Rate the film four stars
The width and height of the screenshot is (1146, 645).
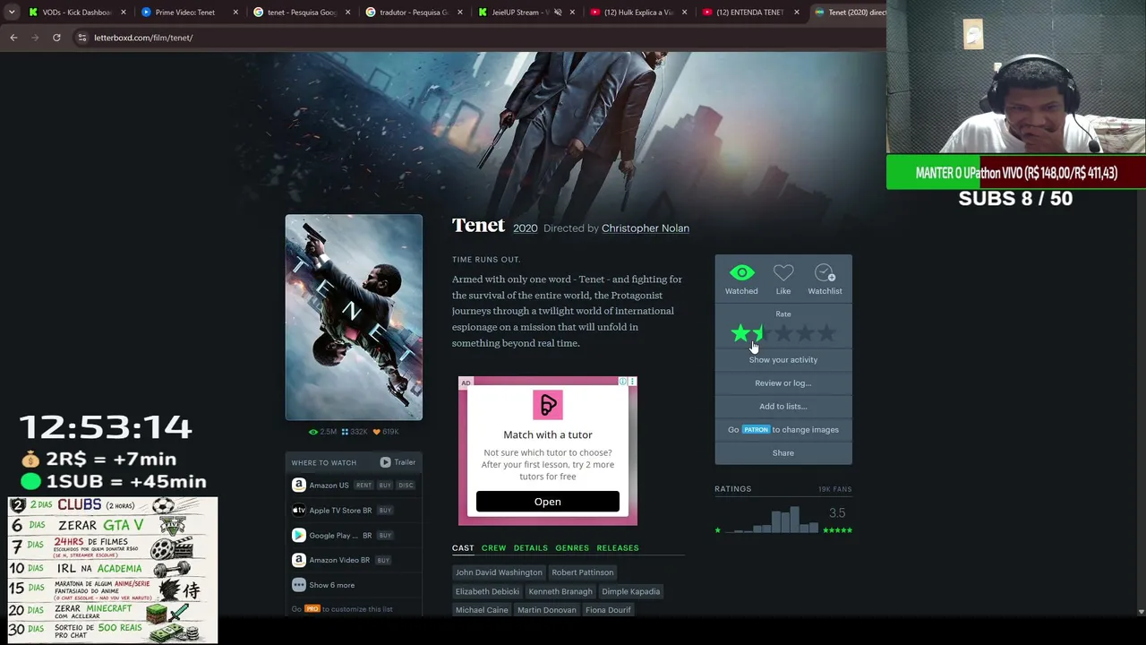tap(805, 334)
